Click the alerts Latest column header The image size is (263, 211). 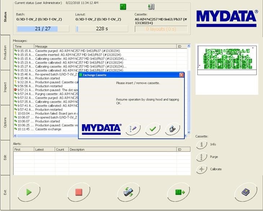coord(45,150)
